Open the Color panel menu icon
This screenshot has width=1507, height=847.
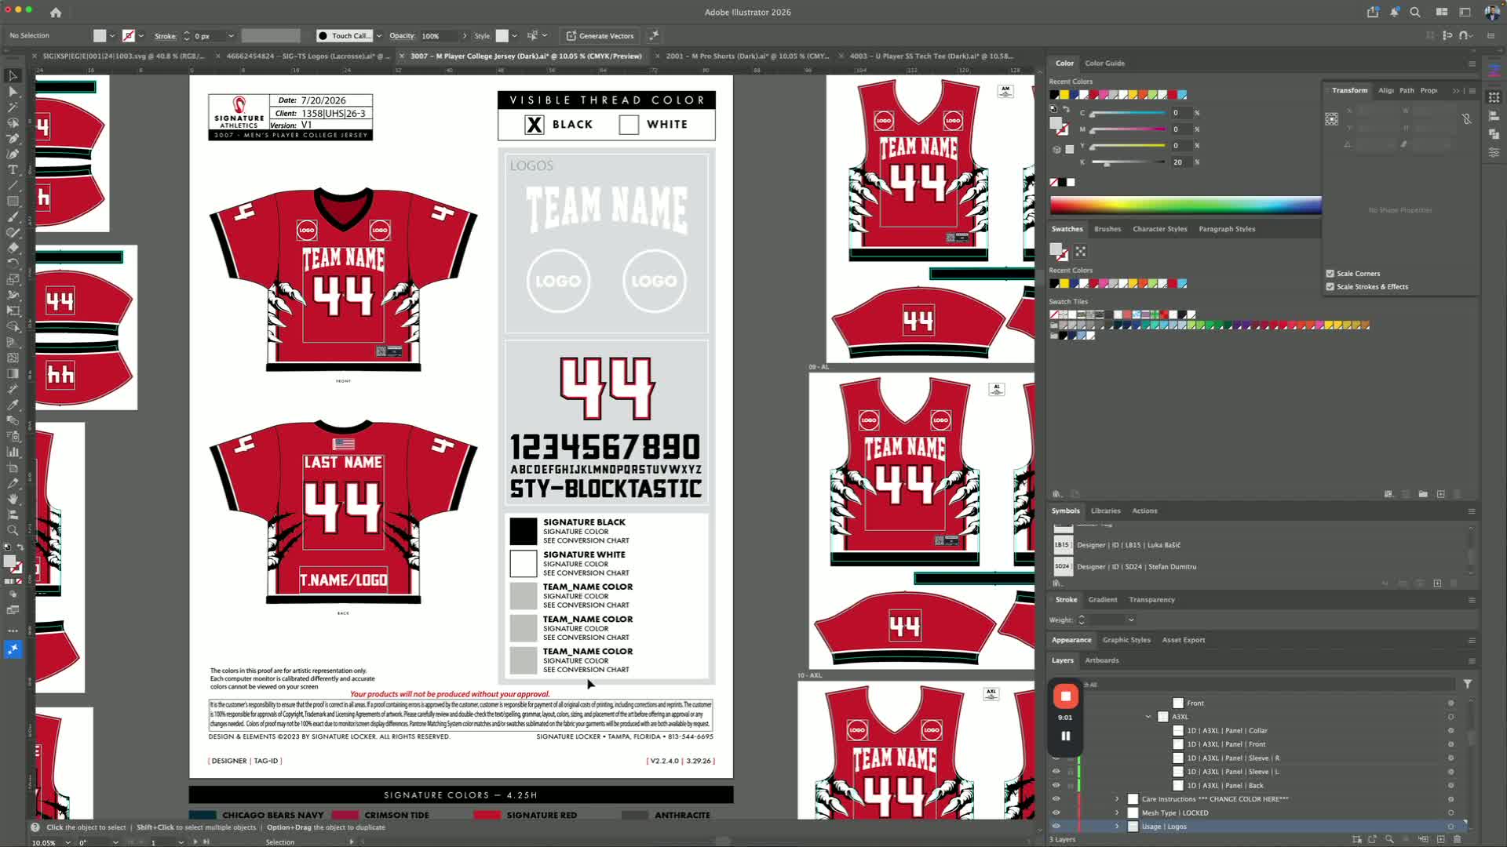pyautogui.click(x=1472, y=64)
